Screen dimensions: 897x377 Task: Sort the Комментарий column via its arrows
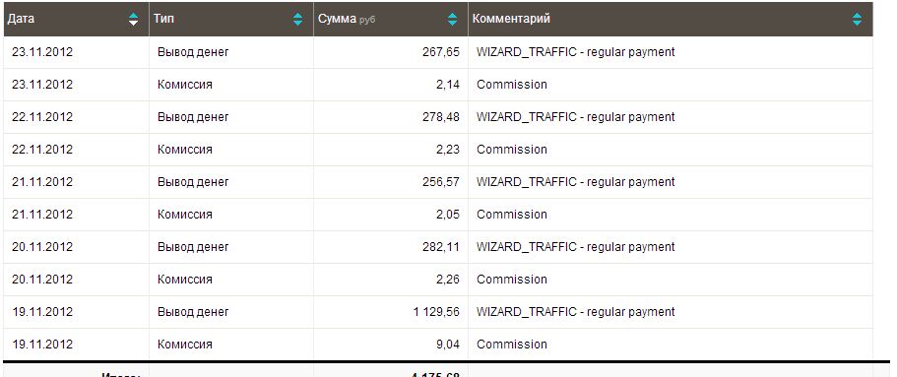(x=857, y=19)
